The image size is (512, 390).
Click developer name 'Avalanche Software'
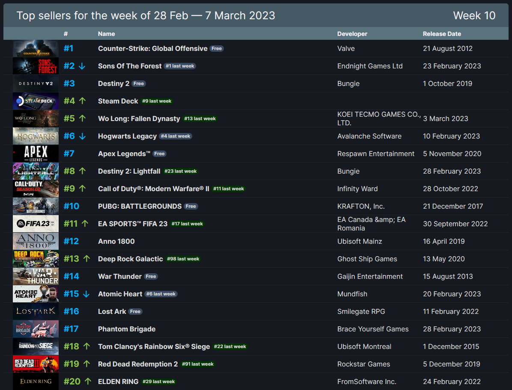[369, 136]
